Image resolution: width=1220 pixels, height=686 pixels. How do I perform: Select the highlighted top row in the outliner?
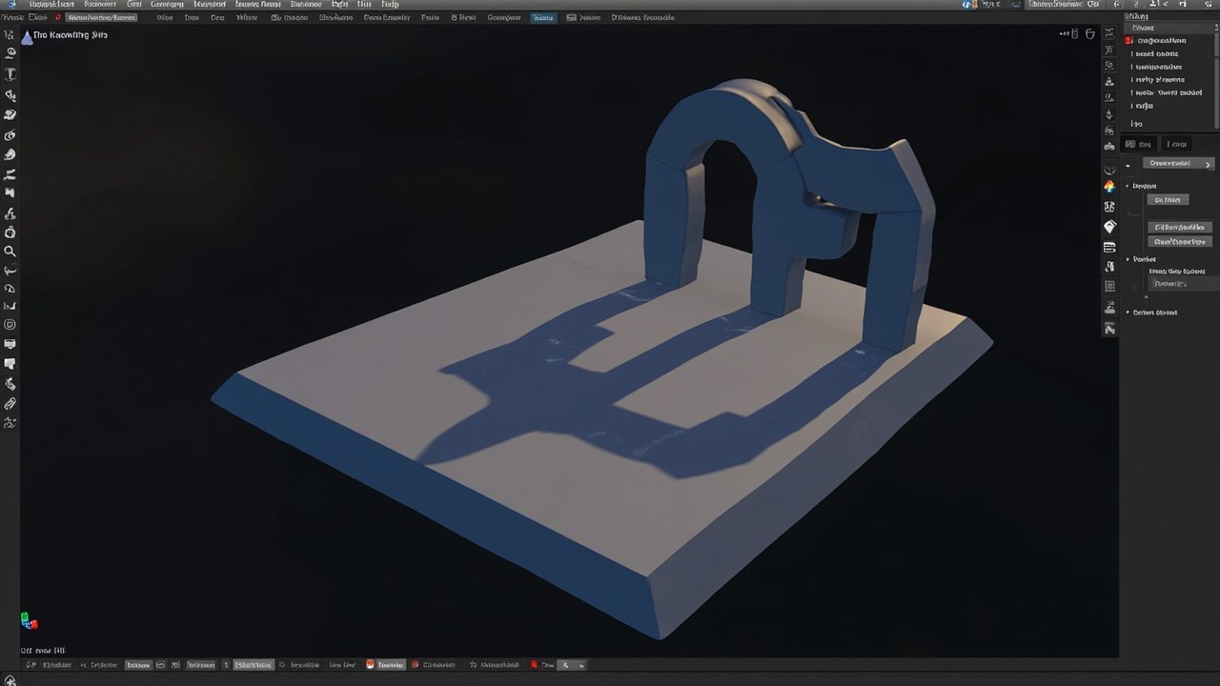click(1169, 29)
